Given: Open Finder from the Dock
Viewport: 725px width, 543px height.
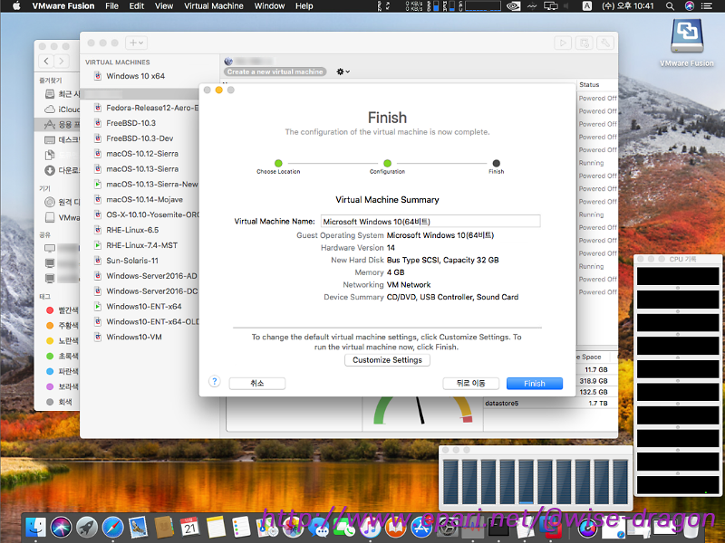Looking at the screenshot, I should pyautogui.click(x=35, y=528).
